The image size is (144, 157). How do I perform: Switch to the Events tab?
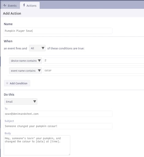10,6
